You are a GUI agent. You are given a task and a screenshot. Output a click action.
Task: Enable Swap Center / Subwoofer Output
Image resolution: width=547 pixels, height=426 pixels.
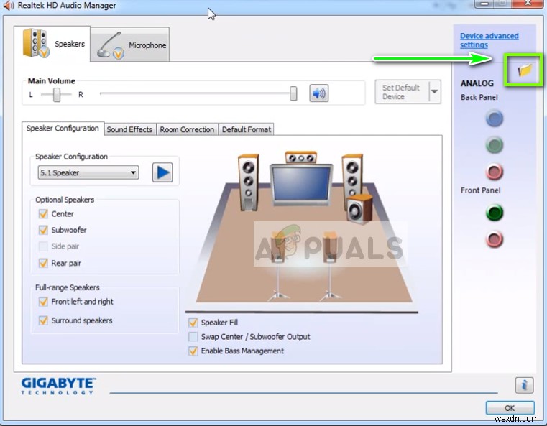193,337
